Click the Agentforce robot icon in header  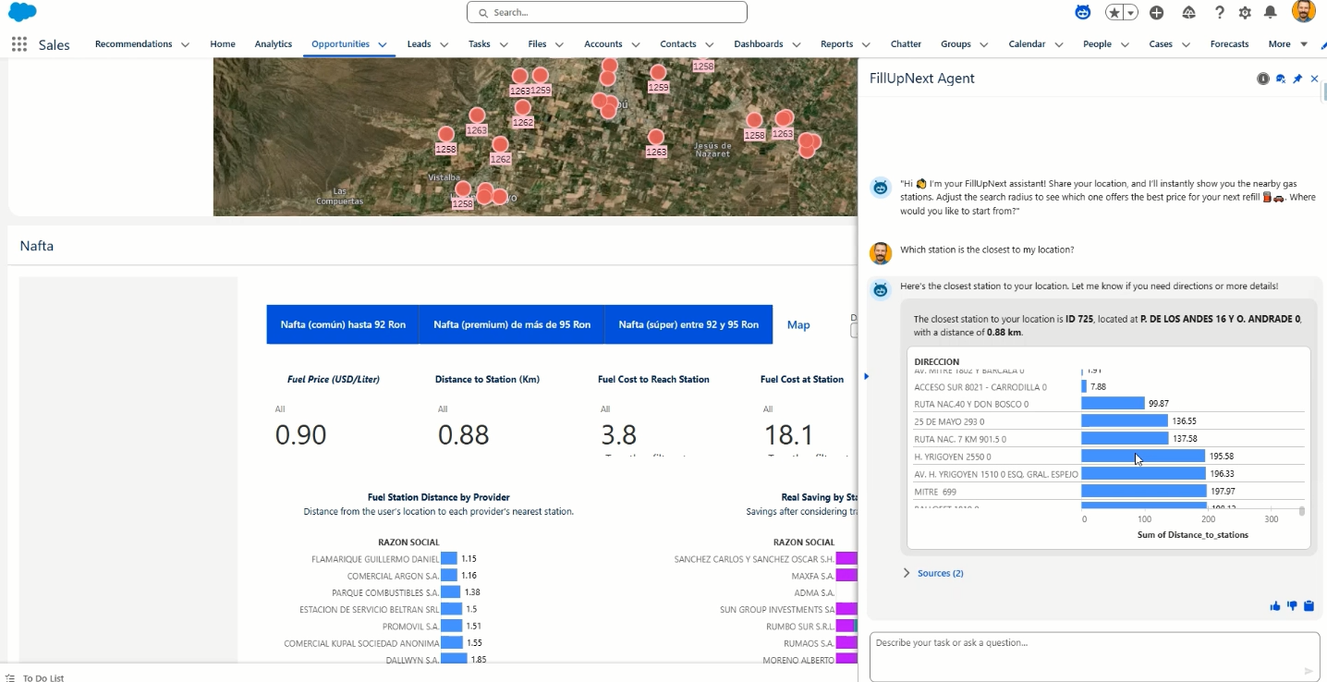1082,13
